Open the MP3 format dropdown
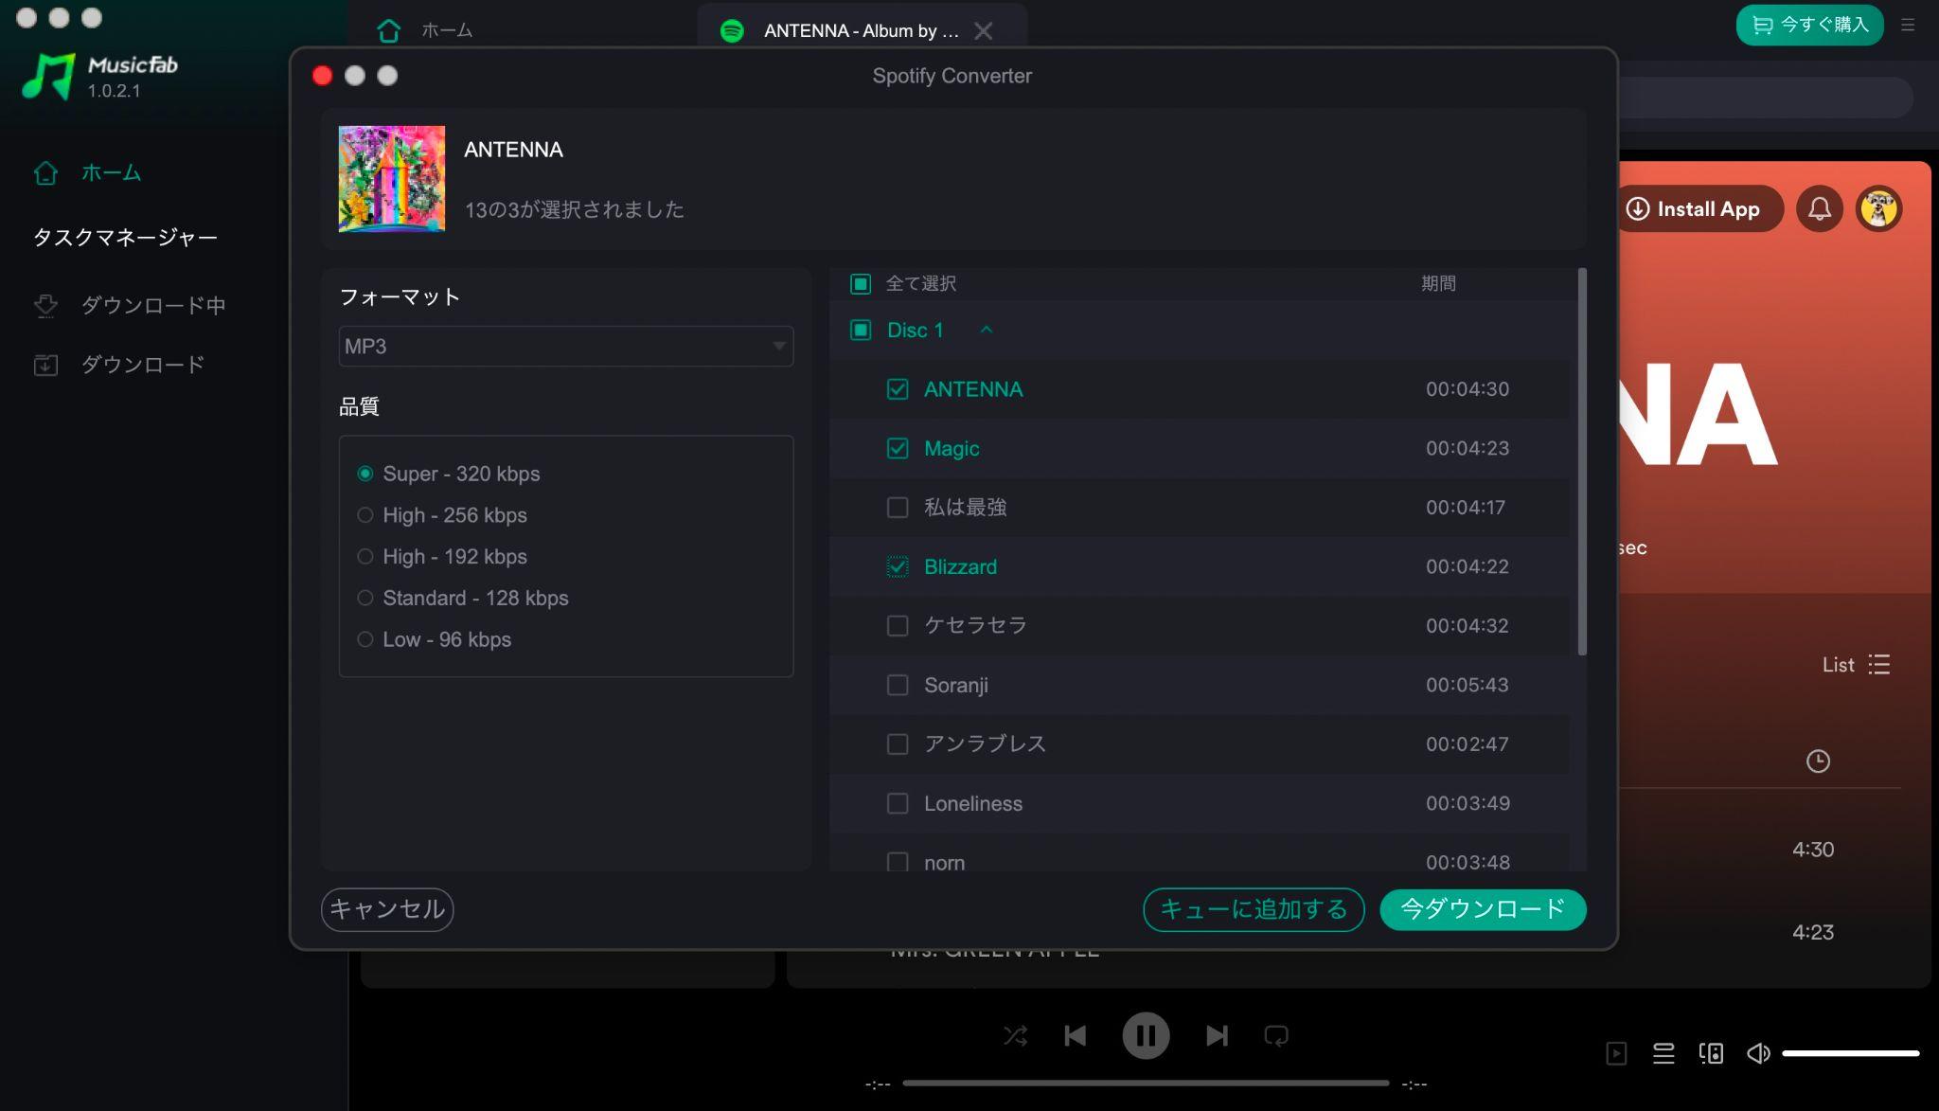 [x=566, y=346]
